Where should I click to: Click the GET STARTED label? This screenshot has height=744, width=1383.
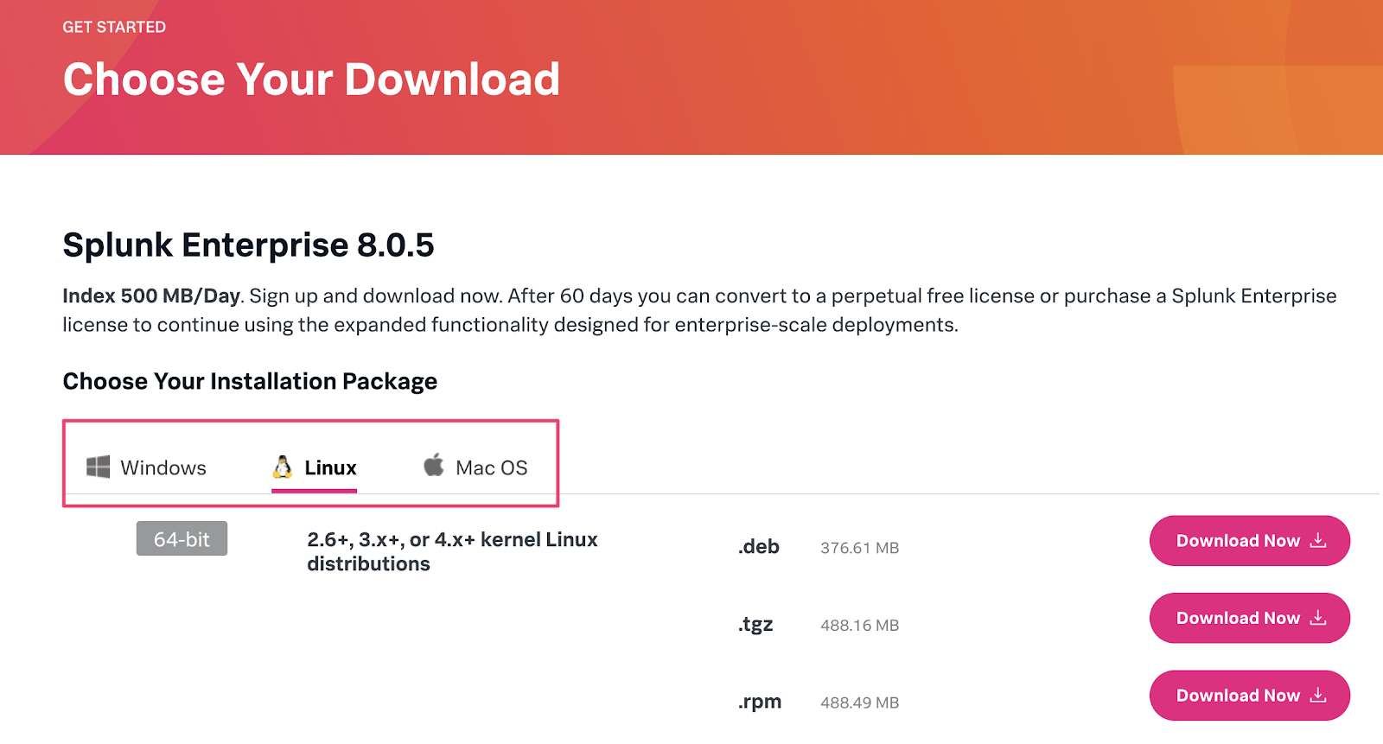pos(114,27)
